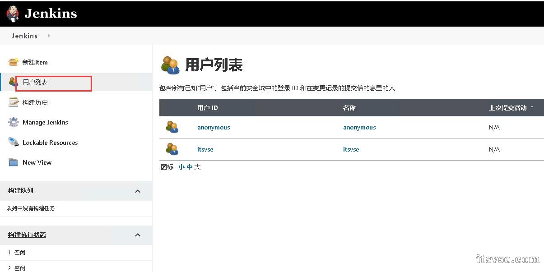Open the itsvse name link
Viewport: 544px width, 272px height.
pos(351,149)
